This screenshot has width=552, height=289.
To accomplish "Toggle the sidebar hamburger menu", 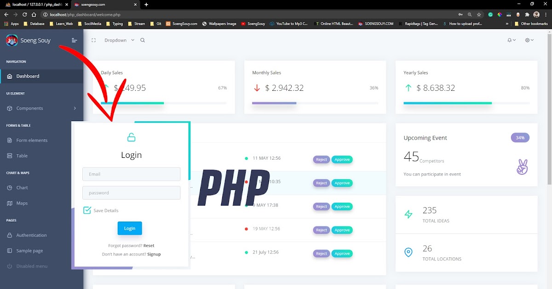I will (74, 40).
